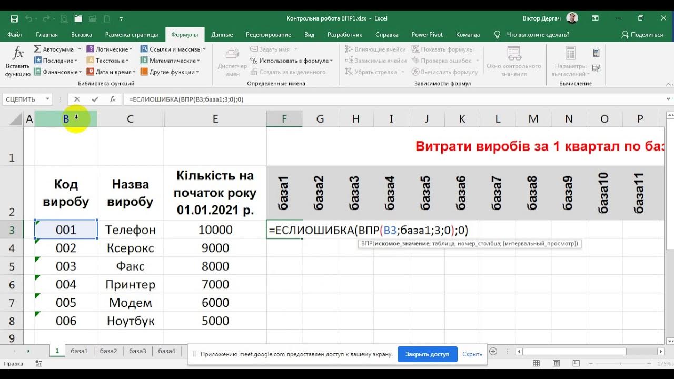This screenshot has width=674, height=379.
Task: Click the calculate sheet icon
Action: (596, 68)
